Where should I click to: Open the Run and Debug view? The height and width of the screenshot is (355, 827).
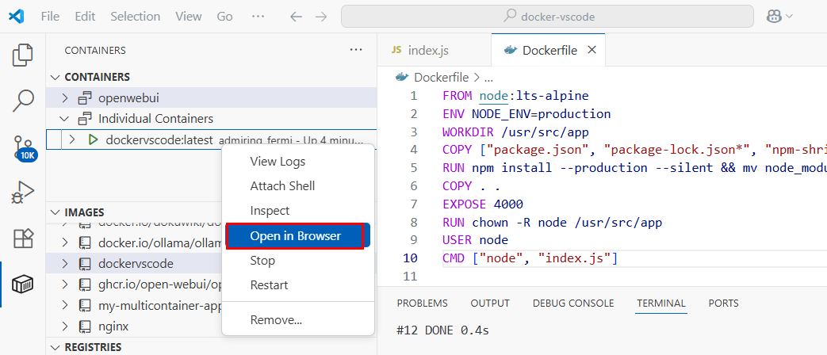coord(23,193)
